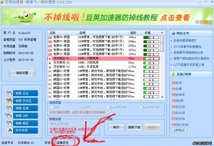Screen dimensions: 214x146
Task: Sort servers by 负载 column header
Action: (x=151, y=33)
